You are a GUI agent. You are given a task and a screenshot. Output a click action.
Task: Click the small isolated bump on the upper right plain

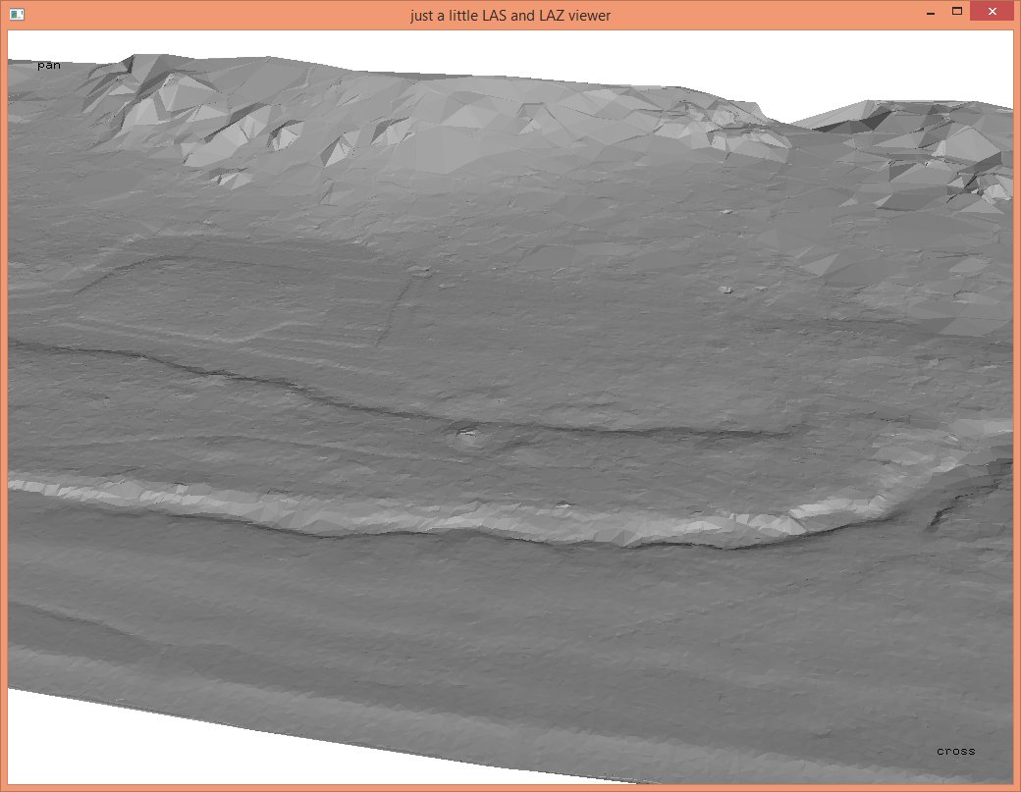(725, 290)
